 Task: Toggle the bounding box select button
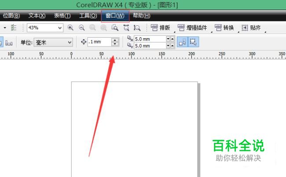click(x=193, y=42)
